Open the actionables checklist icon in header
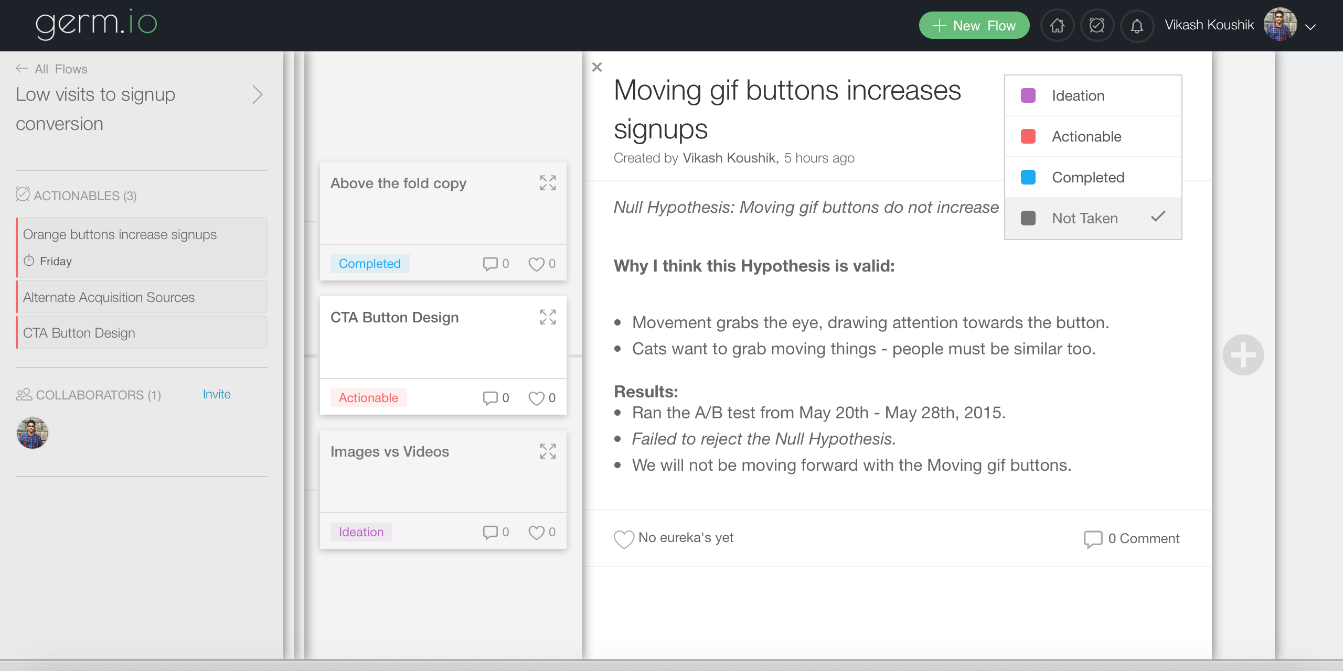The image size is (1343, 671). click(1097, 26)
